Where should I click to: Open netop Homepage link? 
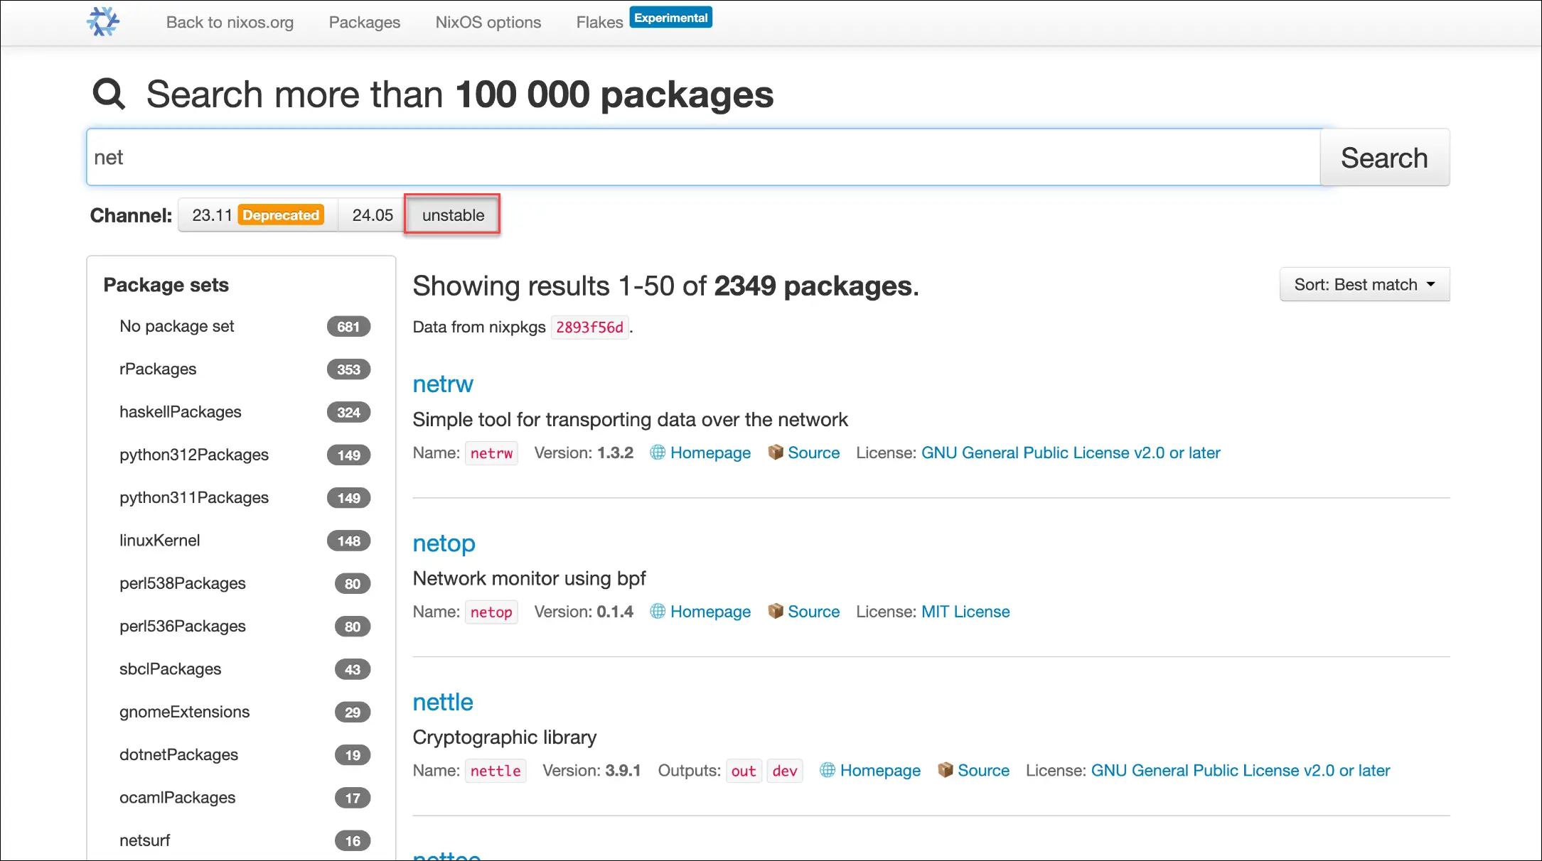click(x=710, y=612)
